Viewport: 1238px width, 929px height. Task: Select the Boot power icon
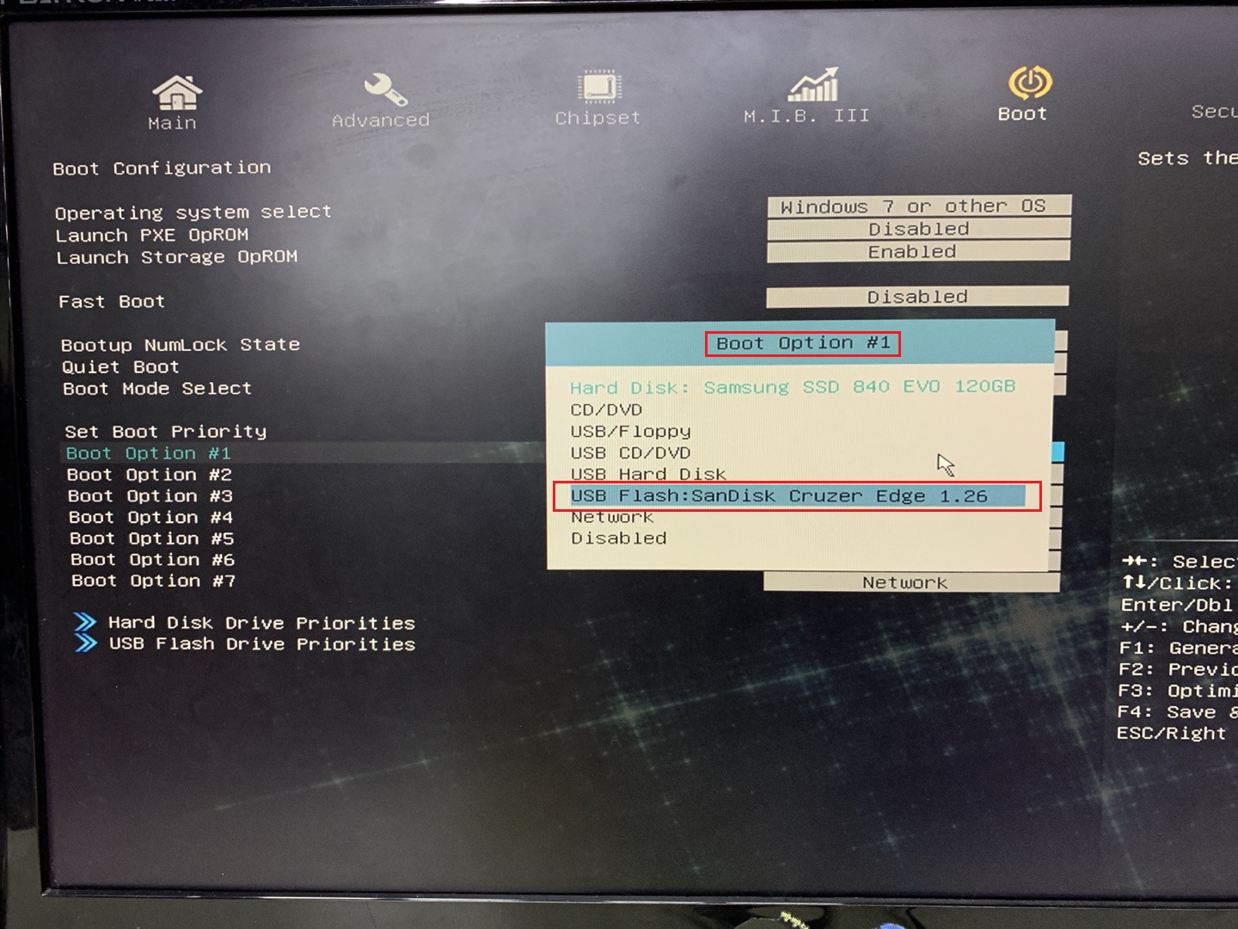coord(1030,83)
